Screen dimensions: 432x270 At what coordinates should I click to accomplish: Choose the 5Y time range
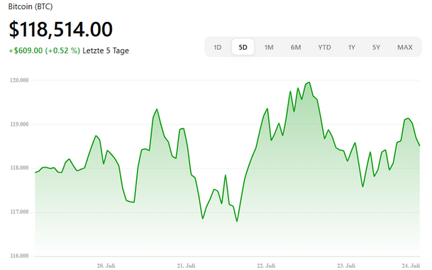coord(376,47)
